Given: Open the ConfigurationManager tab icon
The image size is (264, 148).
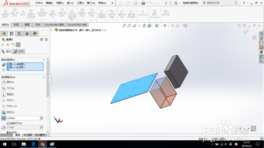Looking at the screenshot, I should 19,34.
